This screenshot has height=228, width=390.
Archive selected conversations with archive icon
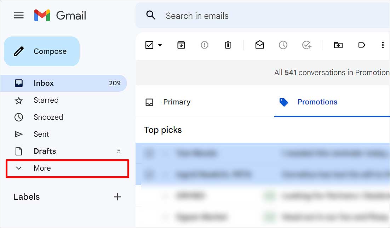pyautogui.click(x=181, y=45)
